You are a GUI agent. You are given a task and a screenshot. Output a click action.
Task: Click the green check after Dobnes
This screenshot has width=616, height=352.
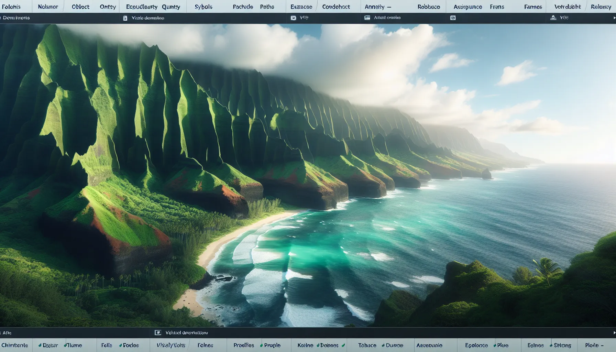click(x=343, y=345)
